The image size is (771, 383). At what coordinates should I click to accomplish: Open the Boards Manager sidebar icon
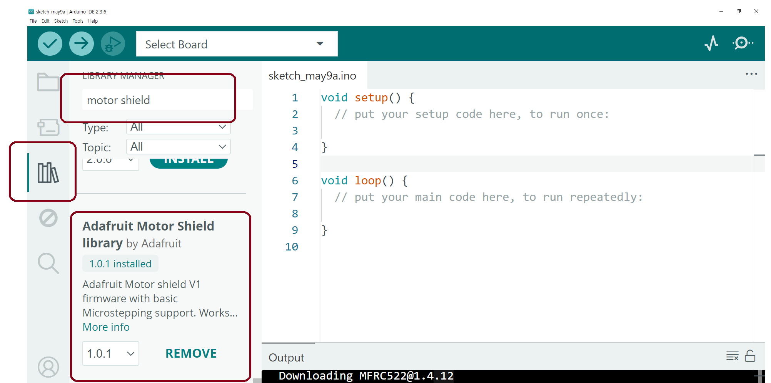(x=48, y=127)
